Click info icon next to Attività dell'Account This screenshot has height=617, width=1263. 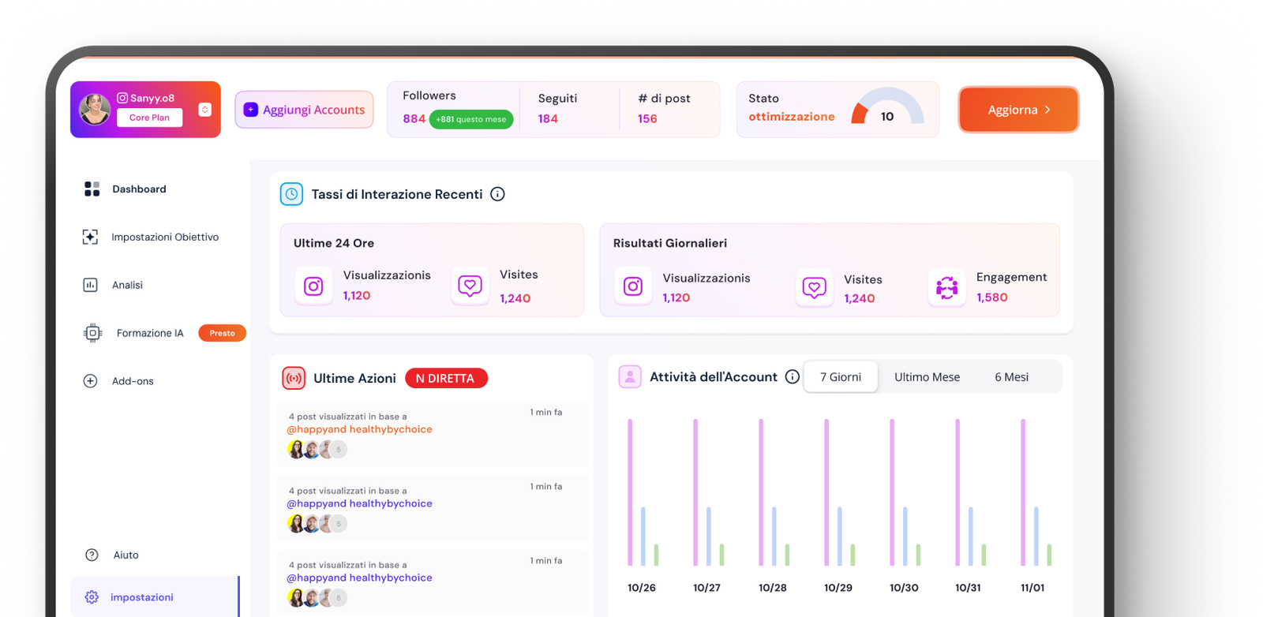793,377
